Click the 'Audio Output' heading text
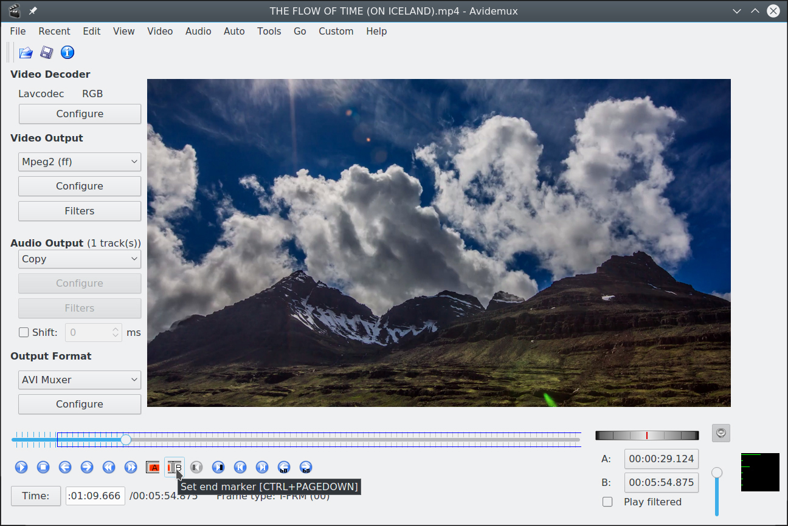 point(47,243)
